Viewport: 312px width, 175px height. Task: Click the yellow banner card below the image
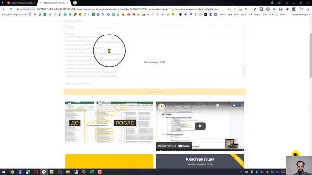coord(109,161)
